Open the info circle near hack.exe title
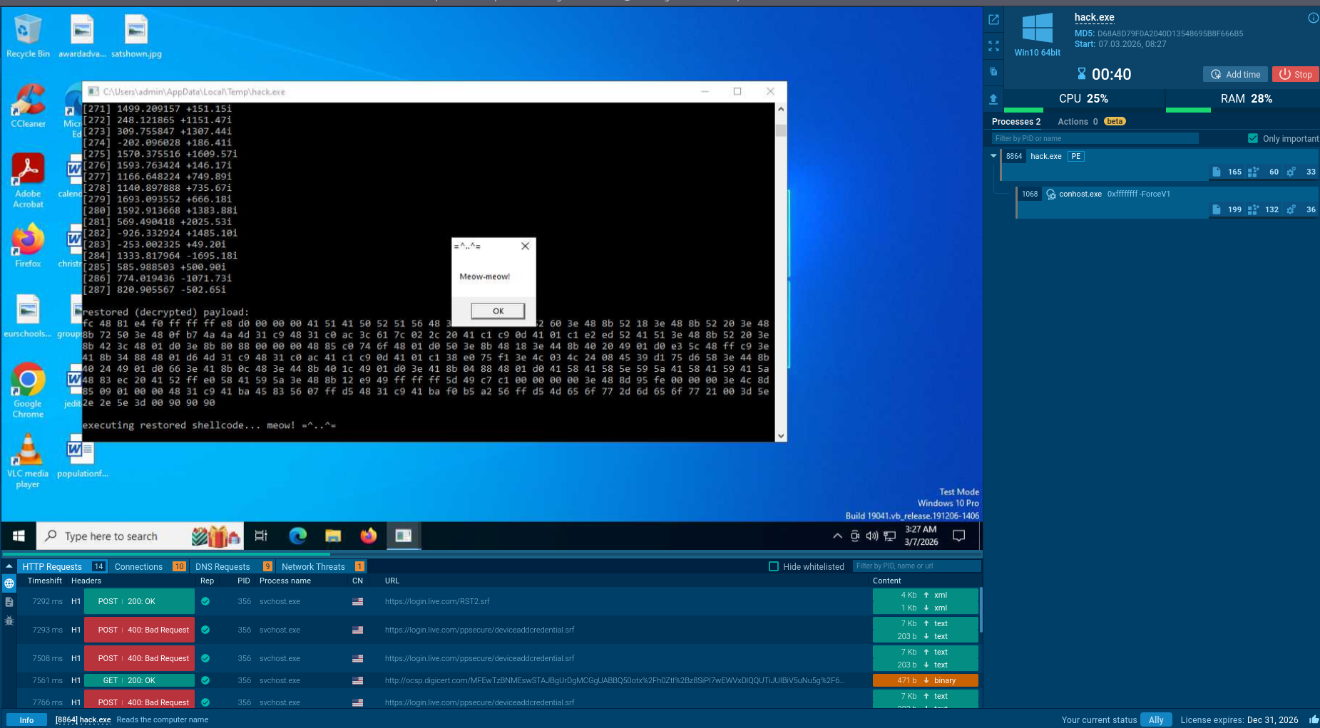This screenshot has height=728, width=1320. [x=1314, y=18]
